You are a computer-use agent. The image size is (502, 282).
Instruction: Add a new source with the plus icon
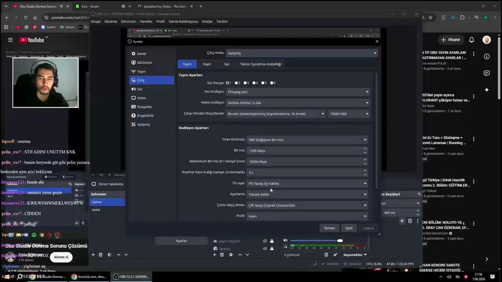[214, 255]
